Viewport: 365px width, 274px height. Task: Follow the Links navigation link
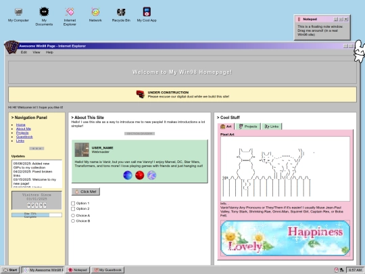tap(20, 141)
